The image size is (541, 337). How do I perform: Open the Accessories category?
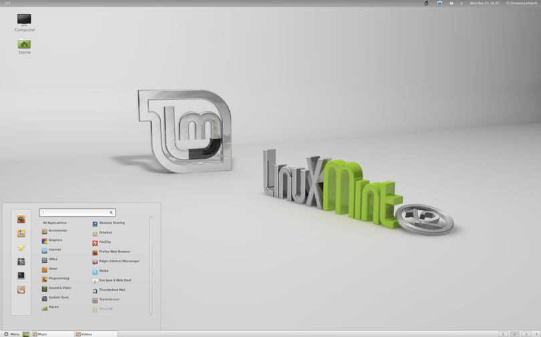(x=55, y=231)
